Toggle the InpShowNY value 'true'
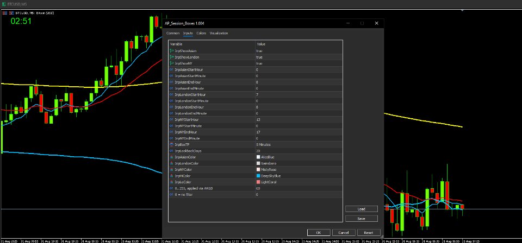The width and height of the screenshot is (522, 243). click(x=259, y=63)
